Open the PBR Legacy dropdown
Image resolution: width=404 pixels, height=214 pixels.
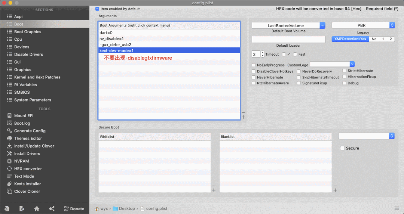[363, 25]
